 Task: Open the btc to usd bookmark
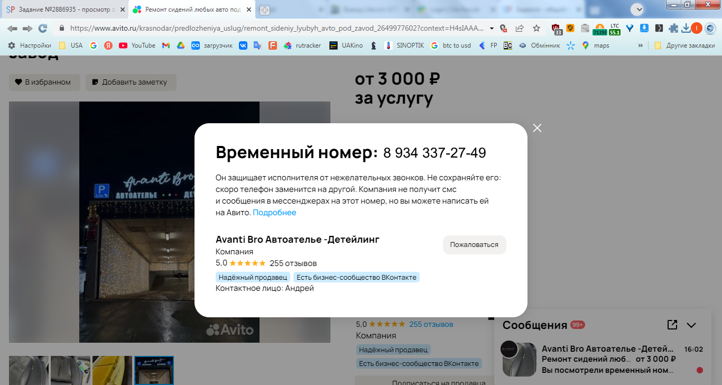451,45
